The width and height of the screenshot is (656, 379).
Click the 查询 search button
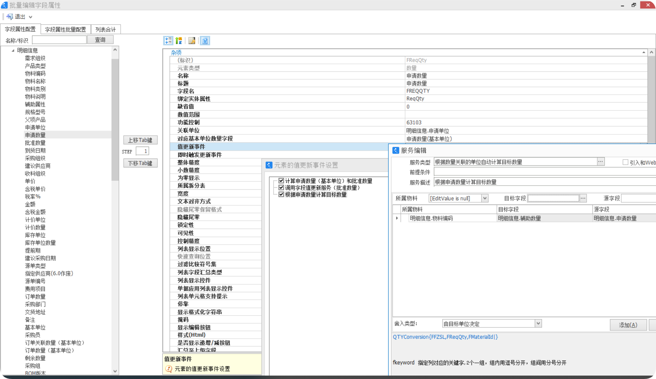click(x=100, y=40)
